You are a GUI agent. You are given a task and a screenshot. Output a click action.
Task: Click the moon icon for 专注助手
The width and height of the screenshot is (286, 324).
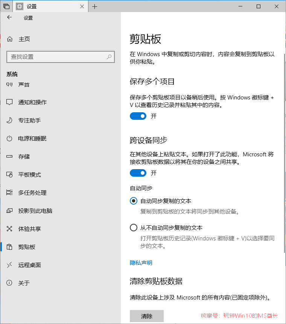(x=9, y=120)
